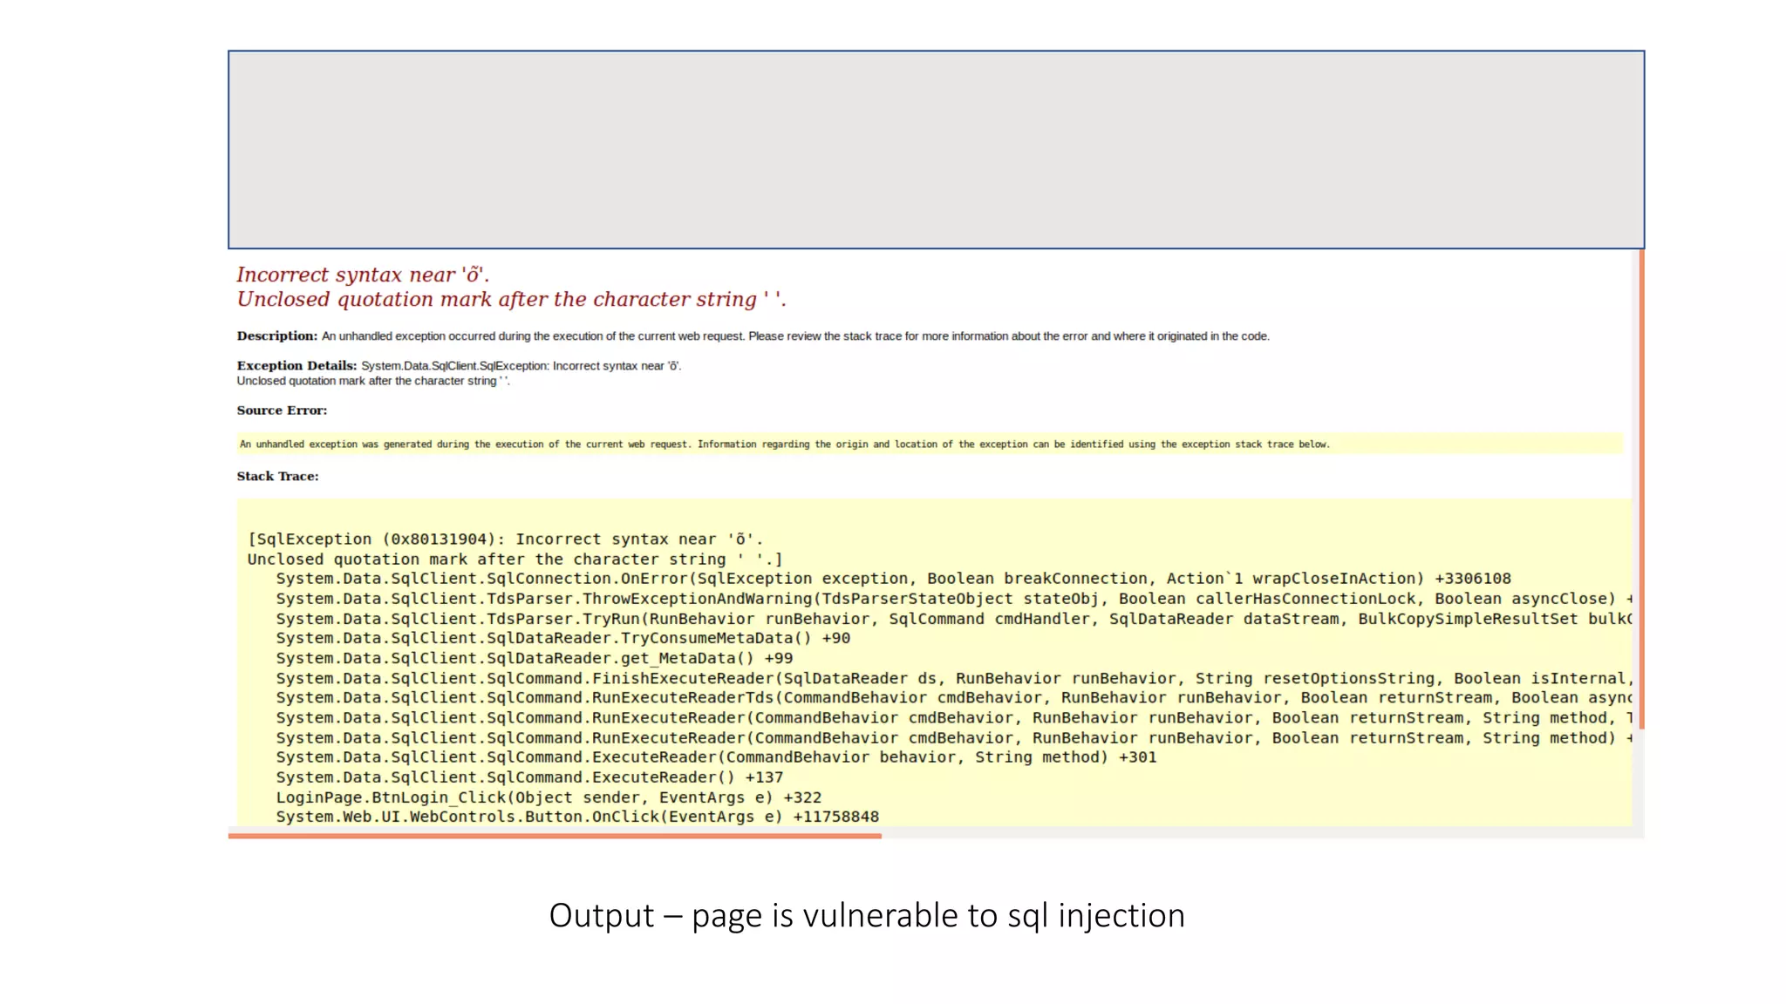This screenshot has height=1004, width=1786.
Task: Click 'SqlCommand.FinishExecuteReader' stack line
Action: 954,678
